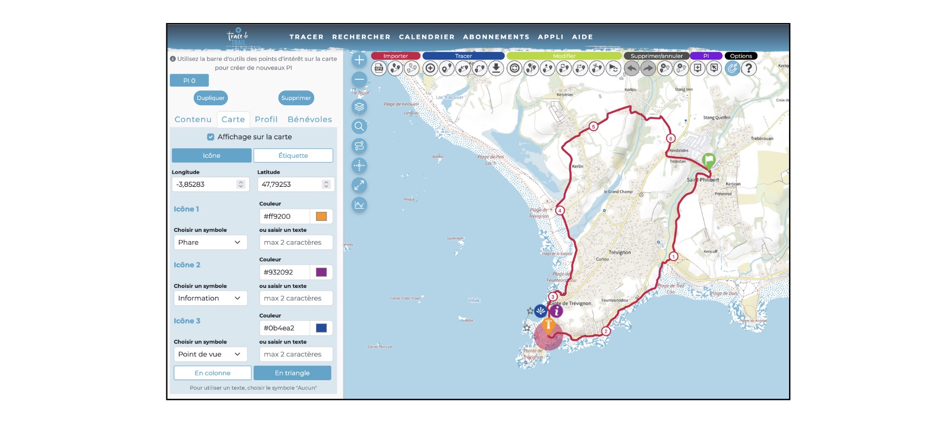Image resolution: width=944 pixels, height=424 pixels.
Task: Toggle fullscreen map with the arrows icon
Action: (359, 185)
